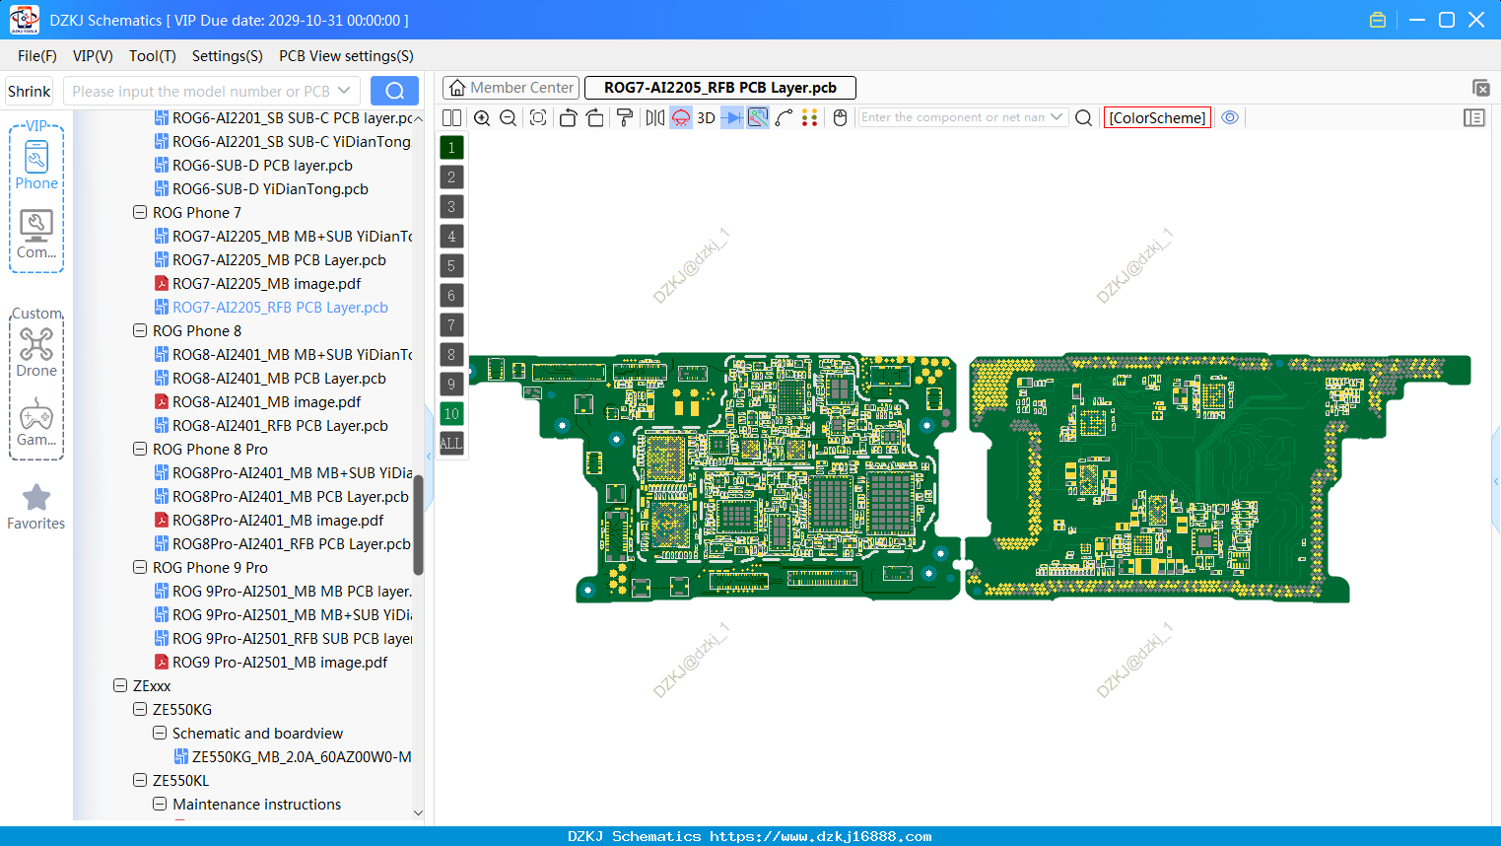Zoom in on the PCB view
The width and height of the screenshot is (1501, 846).
[x=482, y=117]
